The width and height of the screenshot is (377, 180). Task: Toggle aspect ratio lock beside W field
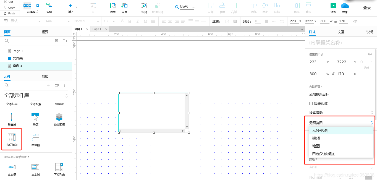click(x=333, y=74)
